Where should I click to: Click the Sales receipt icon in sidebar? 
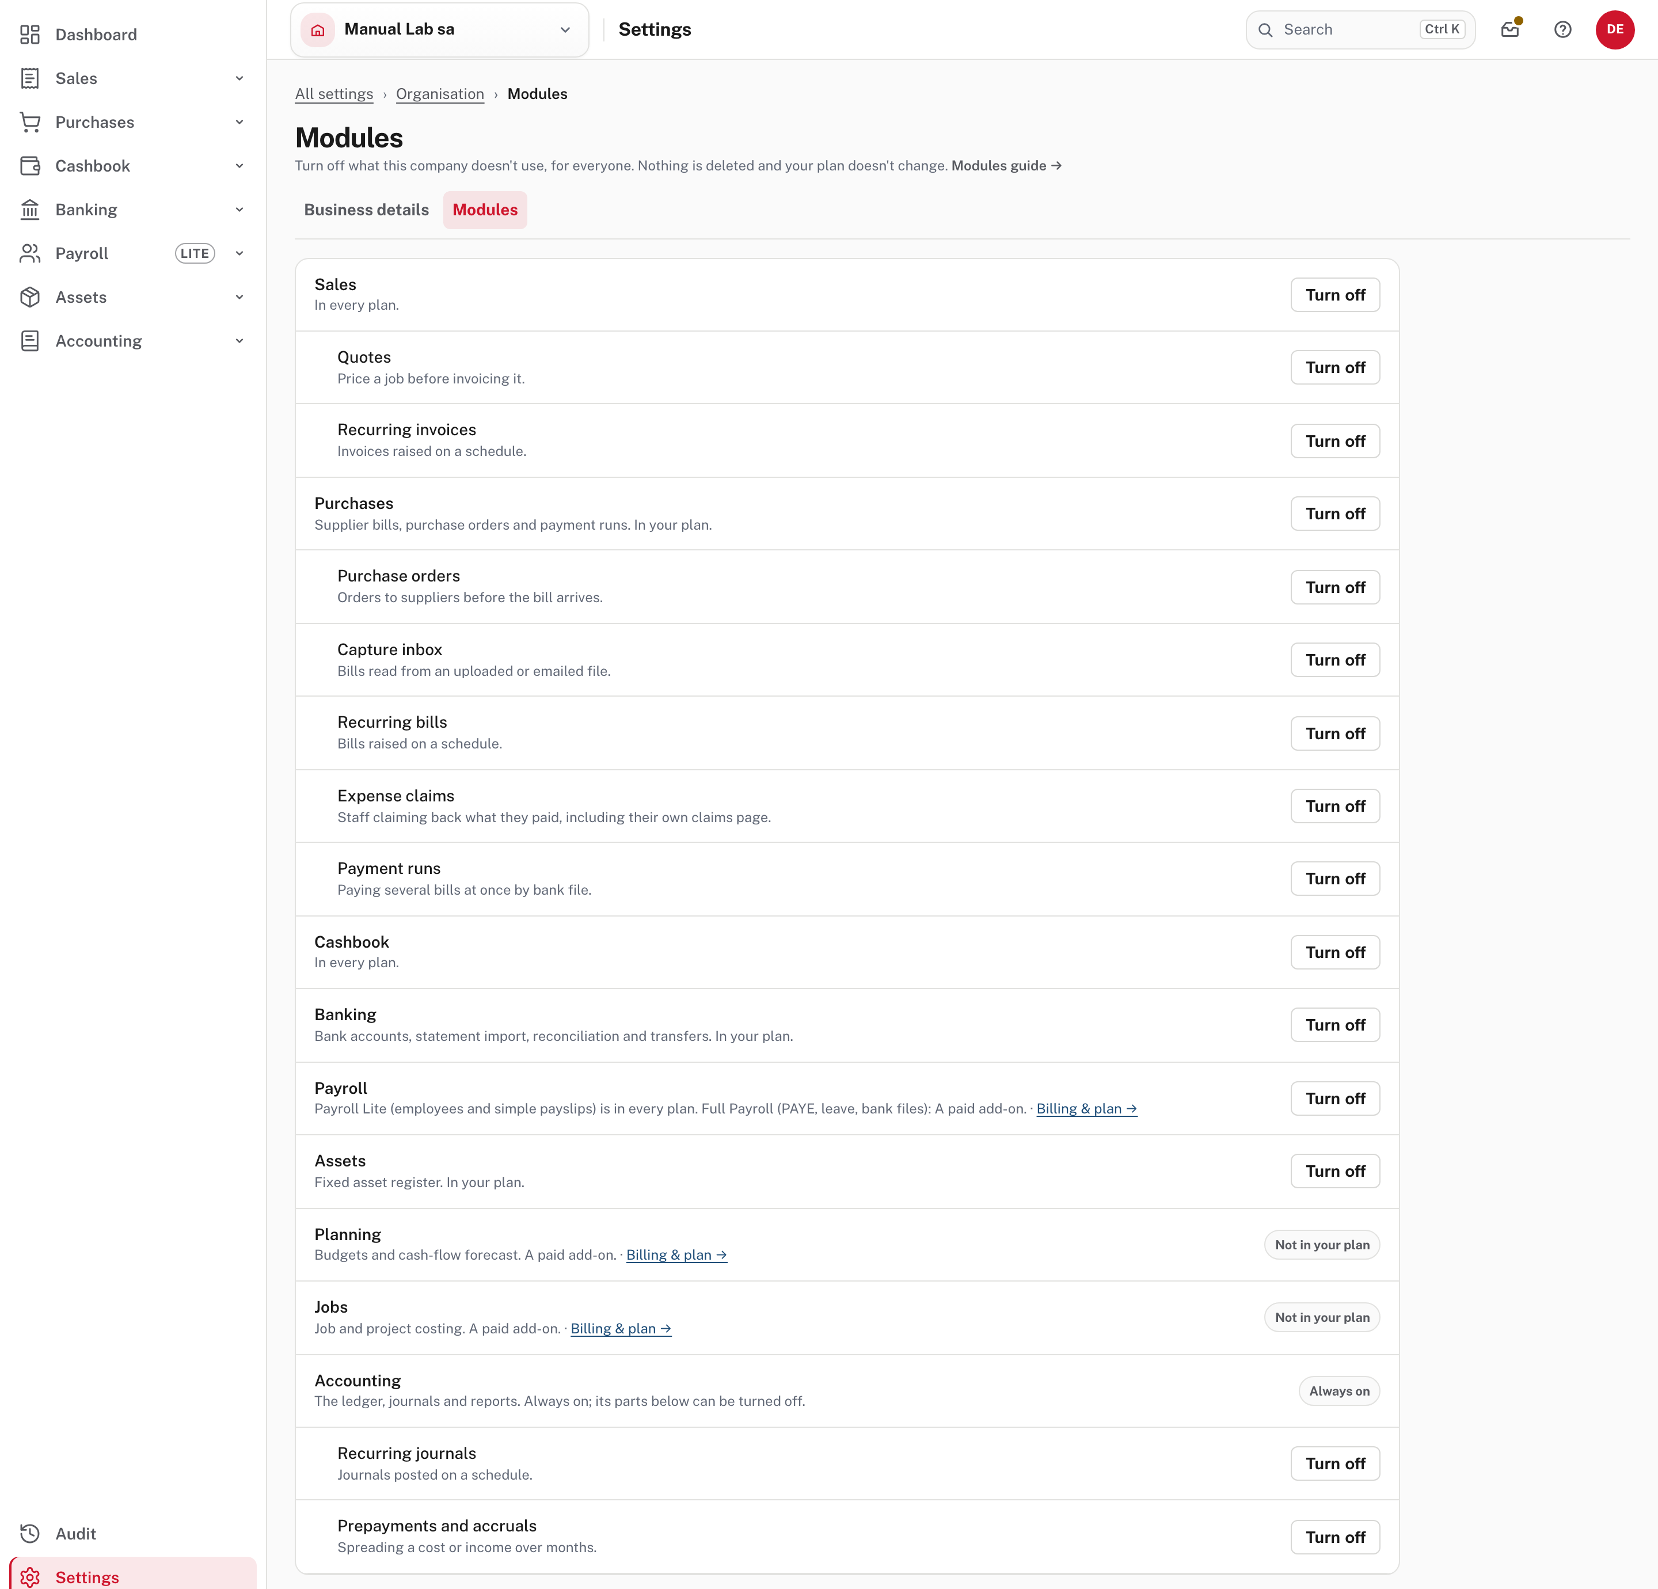coord(29,79)
